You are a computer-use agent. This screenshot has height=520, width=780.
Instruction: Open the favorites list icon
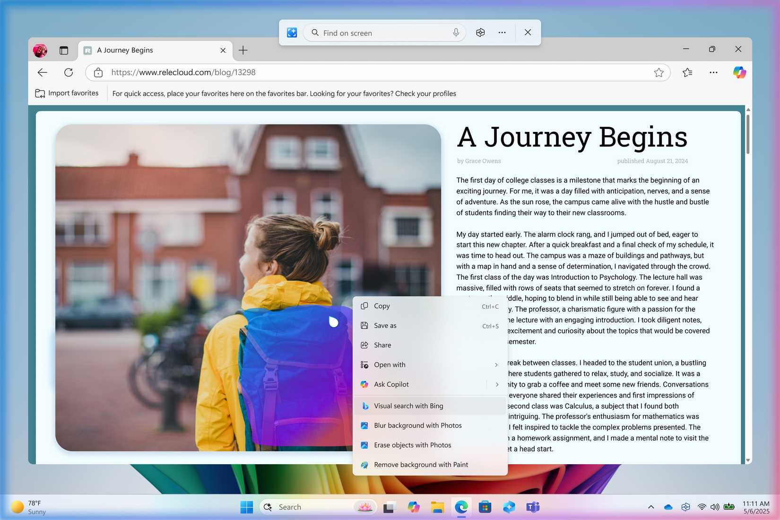pos(687,72)
